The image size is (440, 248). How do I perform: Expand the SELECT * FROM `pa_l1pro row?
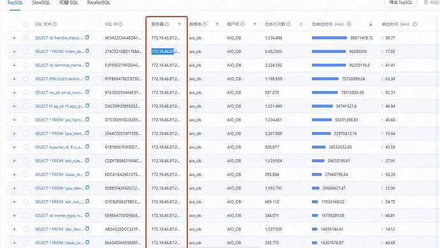[x=14, y=120]
